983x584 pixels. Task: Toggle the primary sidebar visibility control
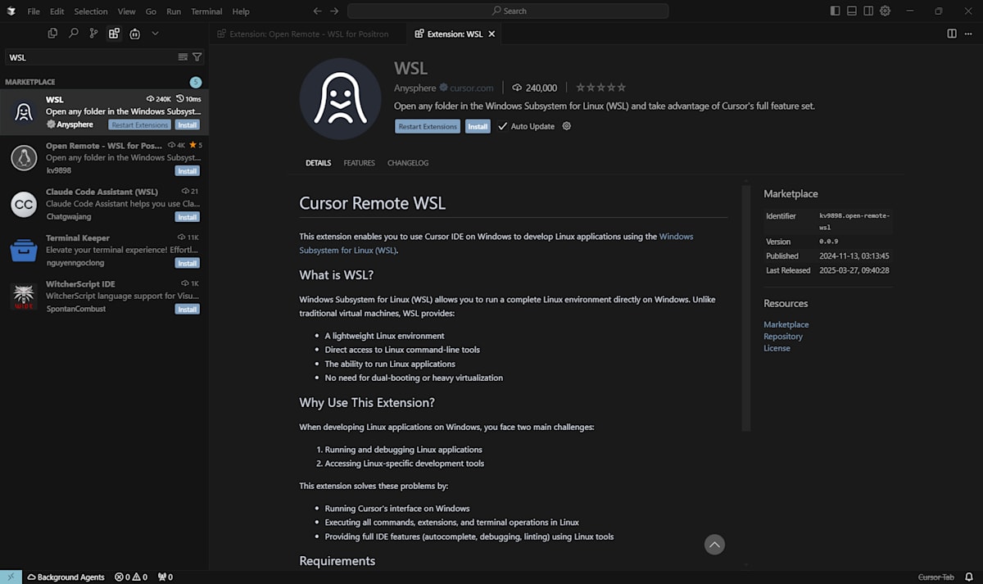pos(834,11)
